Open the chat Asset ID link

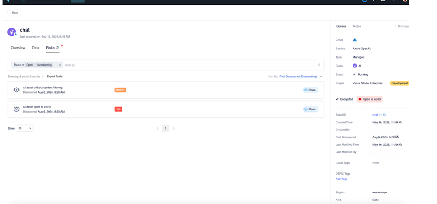coord(375,115)
